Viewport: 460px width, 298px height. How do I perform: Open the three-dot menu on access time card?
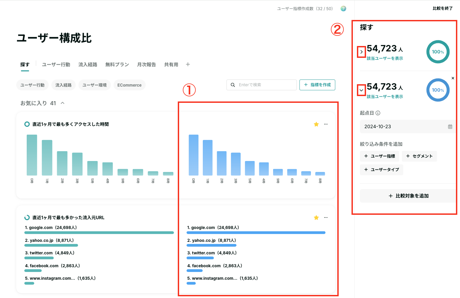326,124
